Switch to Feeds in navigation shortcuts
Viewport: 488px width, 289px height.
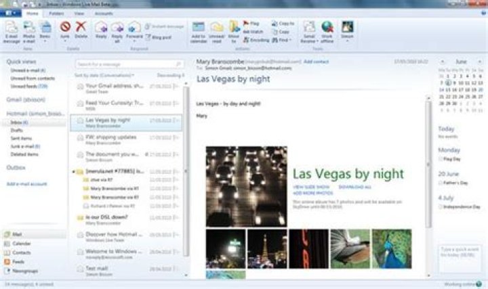(18, 262)
